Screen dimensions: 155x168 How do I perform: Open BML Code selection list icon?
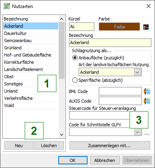coord(147,91)
